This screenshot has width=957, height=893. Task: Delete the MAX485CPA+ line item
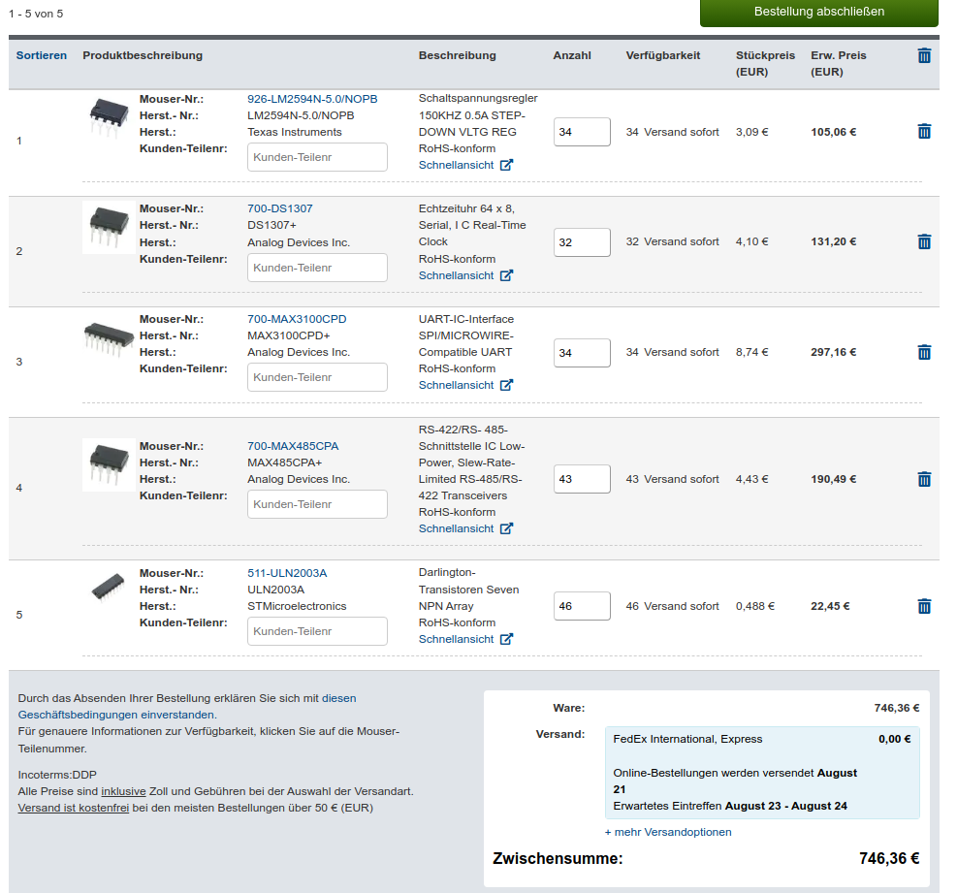pyautogui.click(x=924, y=479)
